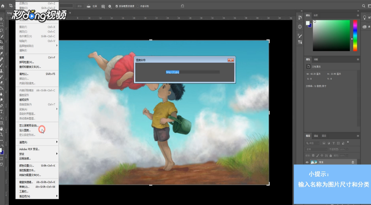This screenshot has width=371, height=205.
Task: Open the Brush Settings collapsed panel icon
Action: pos(300,36)
